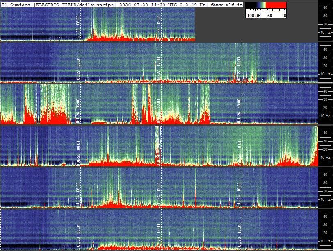Select the JUL 26 06:00 time marker
The height and width of the screenshot is (251, 333).
[78, 111]
